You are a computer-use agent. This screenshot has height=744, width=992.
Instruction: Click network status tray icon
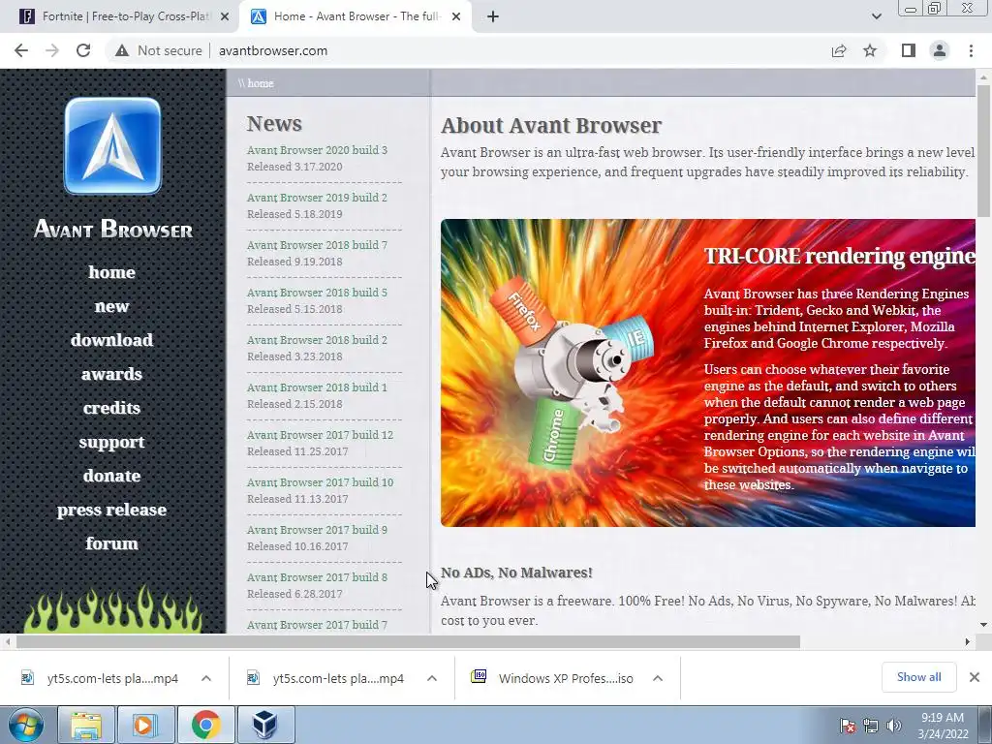pos(871,726)
